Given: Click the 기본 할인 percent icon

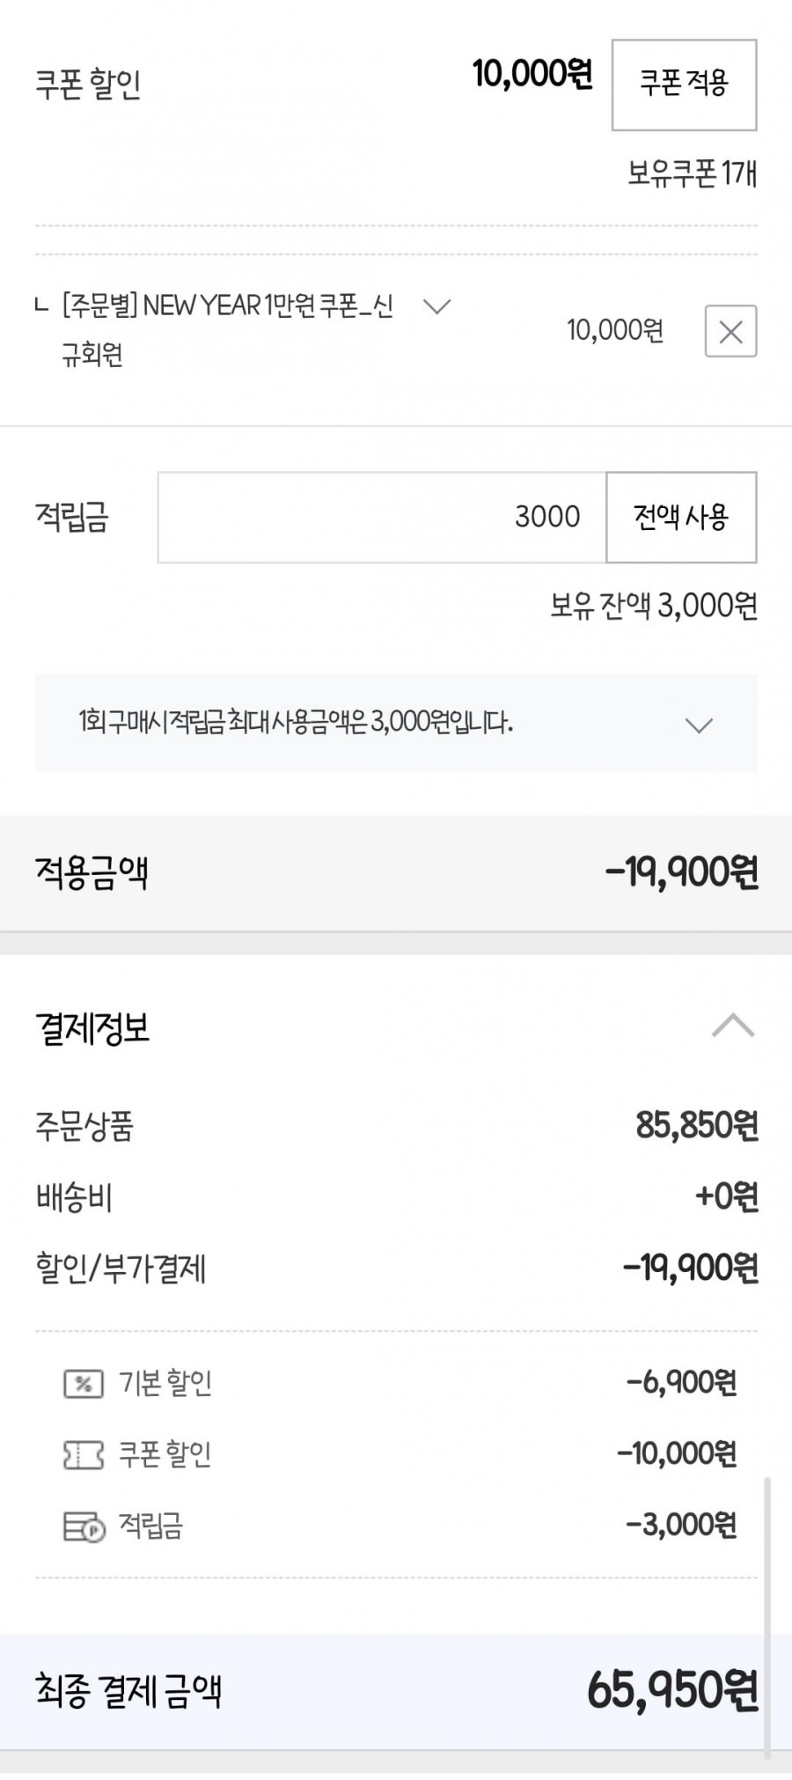Looking at the screenshot, I should coord(84,1384).
